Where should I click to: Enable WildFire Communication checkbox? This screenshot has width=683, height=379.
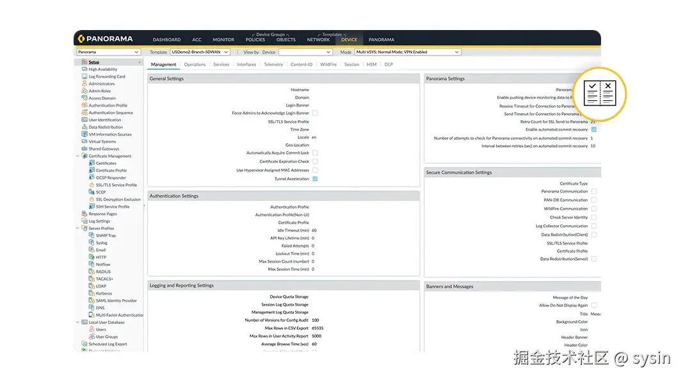[x=594, y=209]
